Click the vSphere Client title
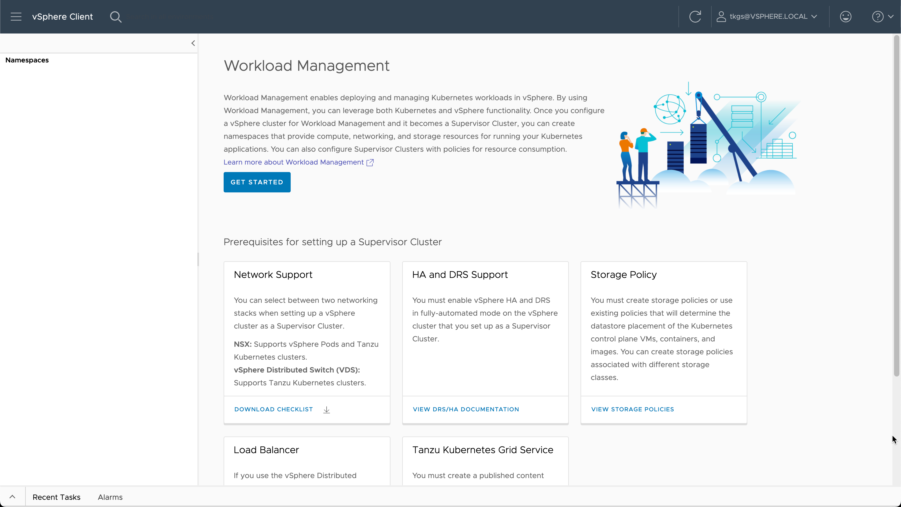 pyautogui.click(x=62, y=16)
